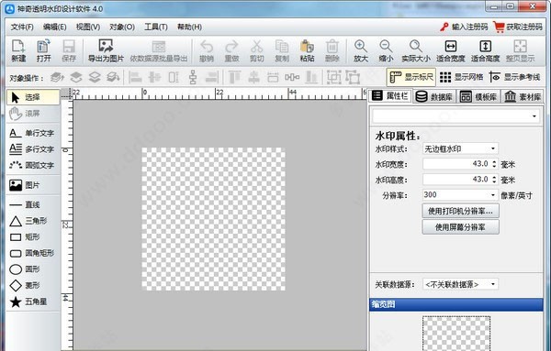
Task: Click 输入注册码 link
Action: (x=464, y=27)
